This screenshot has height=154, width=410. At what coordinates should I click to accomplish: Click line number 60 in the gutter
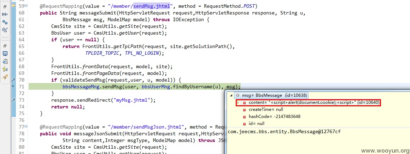22,13
